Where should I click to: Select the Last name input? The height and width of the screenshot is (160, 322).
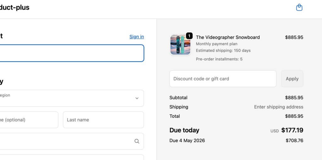[103, 120]
